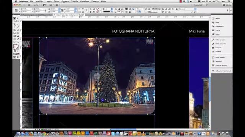245x137 pixels.
Task: Click the night plaza photo frame
Action: [x=97, y=76]
